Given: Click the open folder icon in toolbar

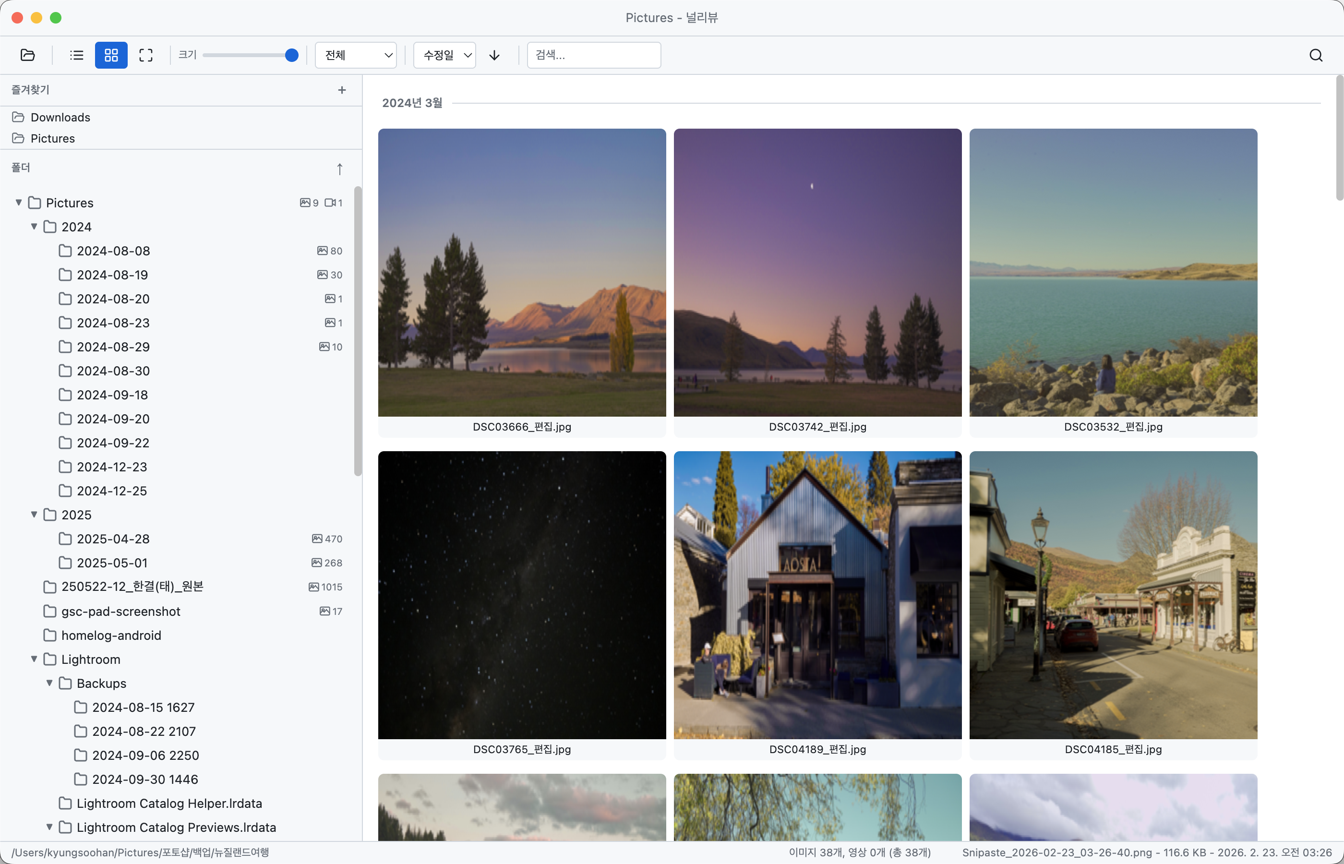Looking at the screenshot, I should tap(27, 55).
